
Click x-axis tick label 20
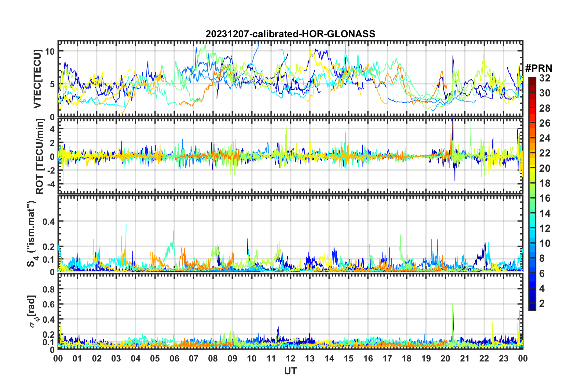(x=445, y=358)
